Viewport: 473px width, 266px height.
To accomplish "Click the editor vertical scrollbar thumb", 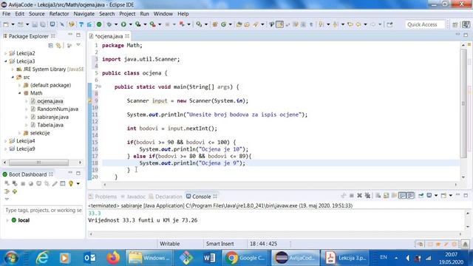I will pos(463,103).
